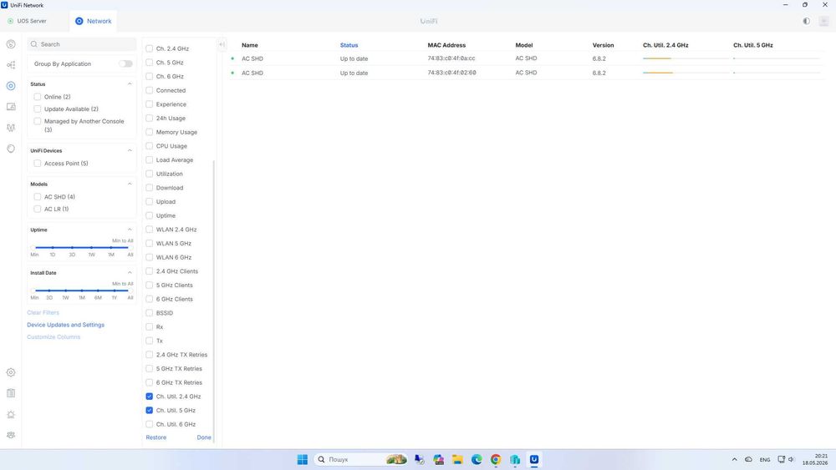This screenshot has height=470, width=836.
Task: Open the alarm icon in the sidebar
Action: point(11,414)
